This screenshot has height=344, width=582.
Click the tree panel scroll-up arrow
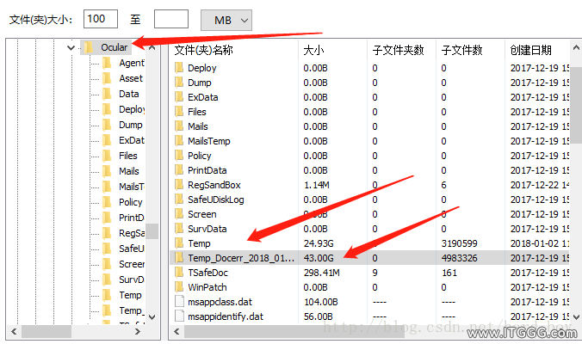coord(152,47)
